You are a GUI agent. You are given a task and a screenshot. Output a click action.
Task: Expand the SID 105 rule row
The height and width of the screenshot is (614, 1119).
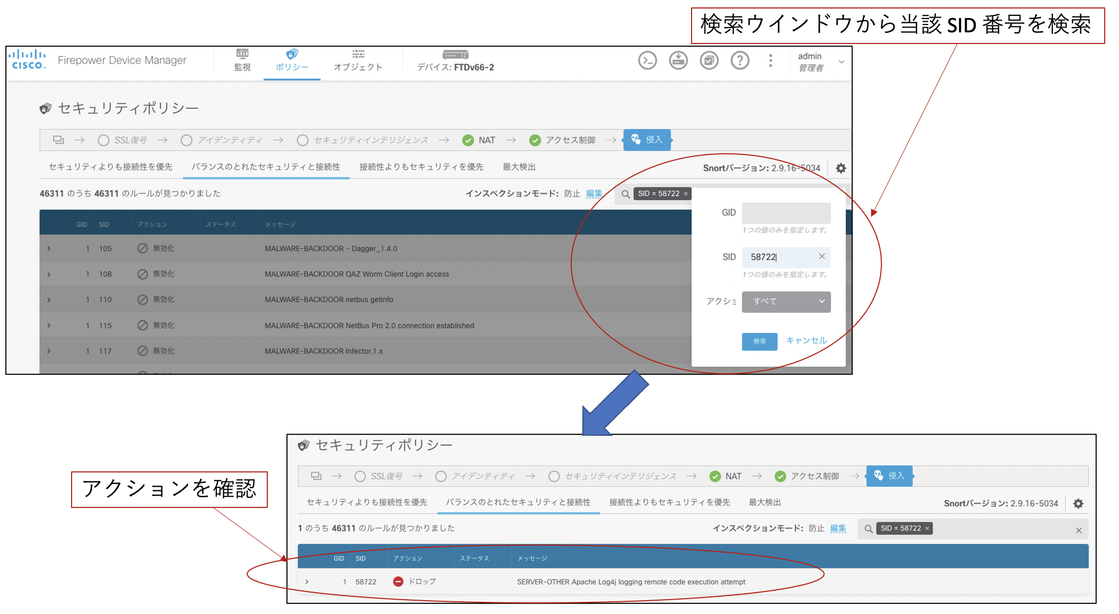tap(49, 249)
